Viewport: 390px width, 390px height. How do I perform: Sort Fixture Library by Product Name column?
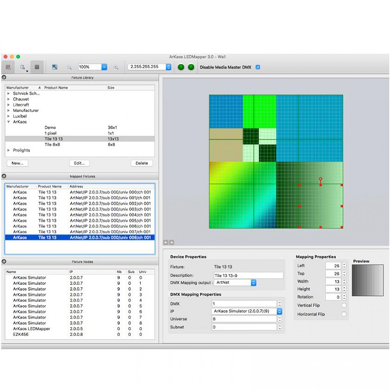click(56, 87)
